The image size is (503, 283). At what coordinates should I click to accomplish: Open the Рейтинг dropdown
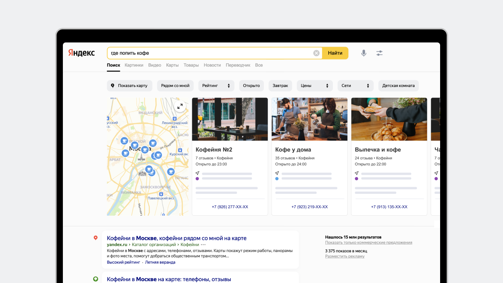click(x=216, y=86)
